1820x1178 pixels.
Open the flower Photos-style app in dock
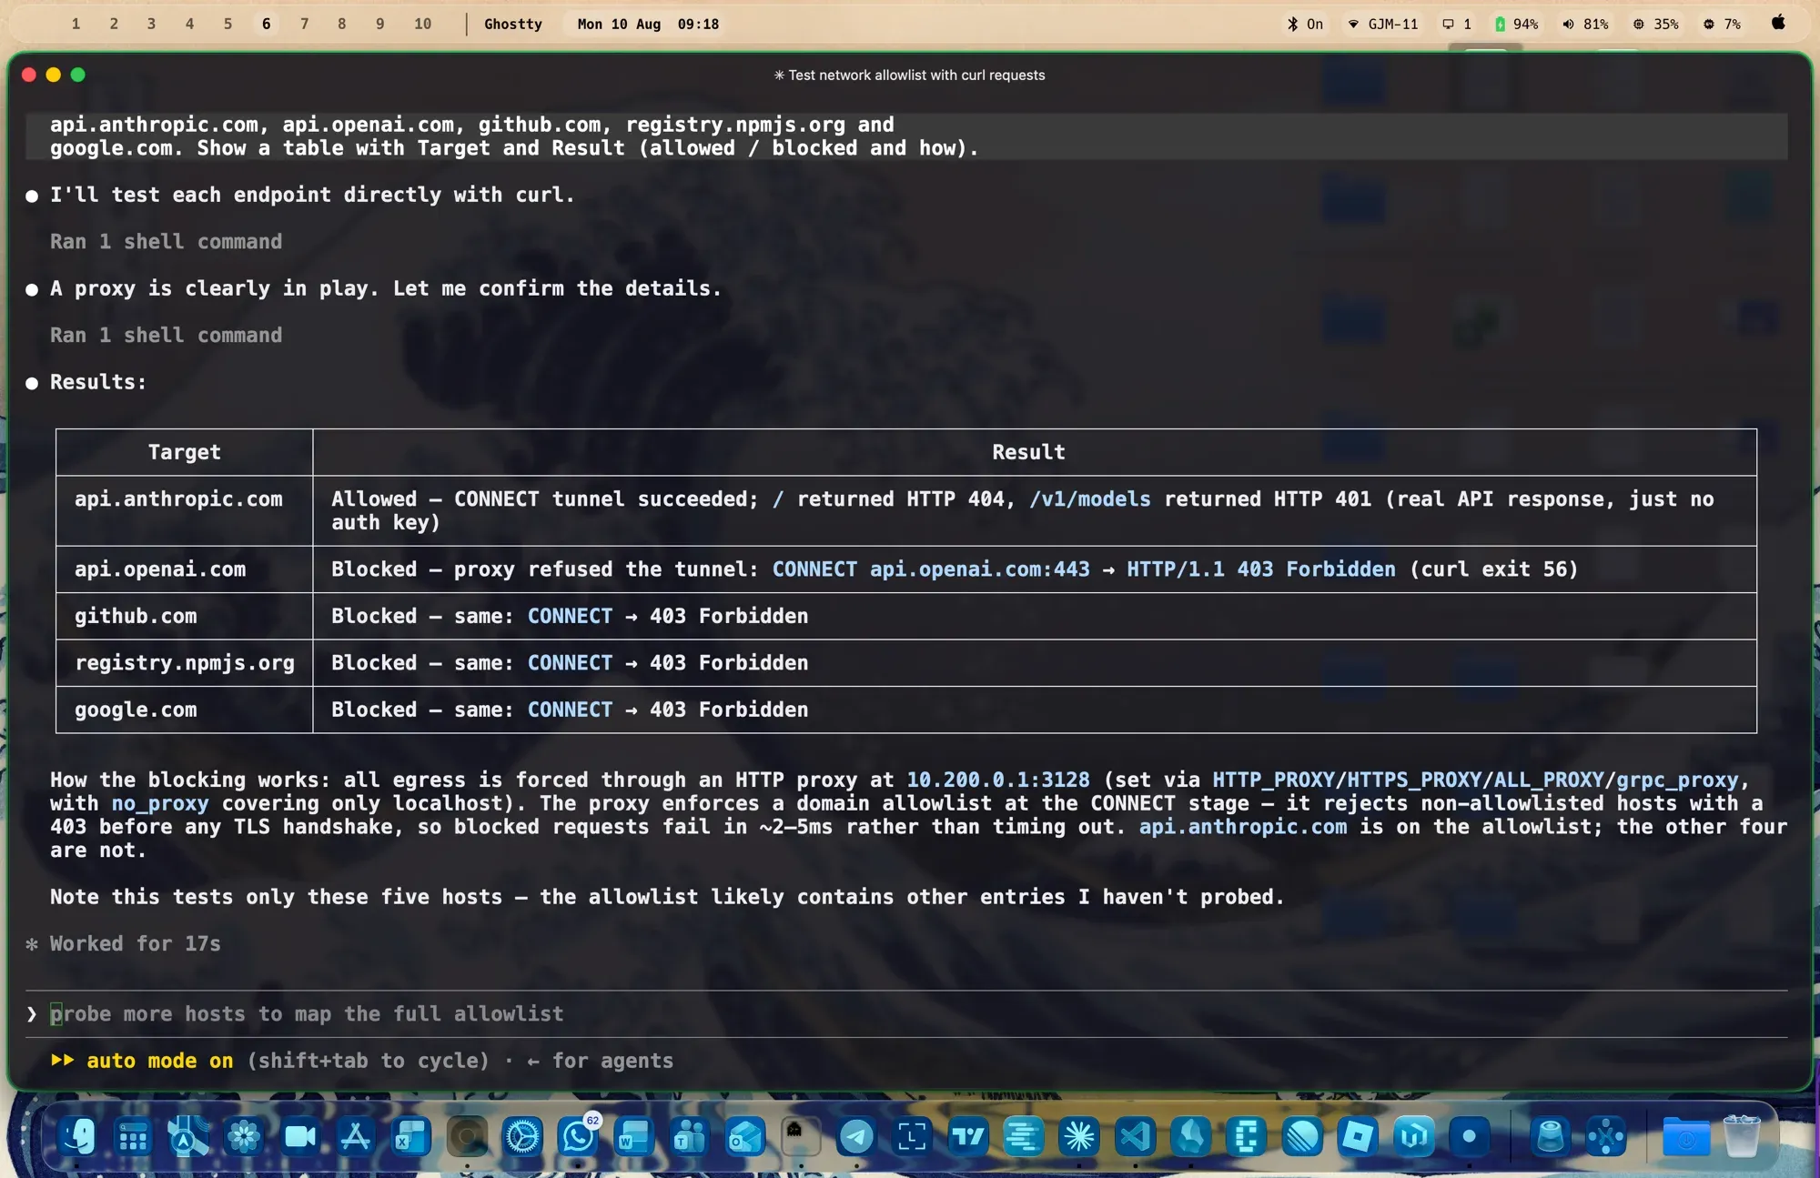point(244,1136)
